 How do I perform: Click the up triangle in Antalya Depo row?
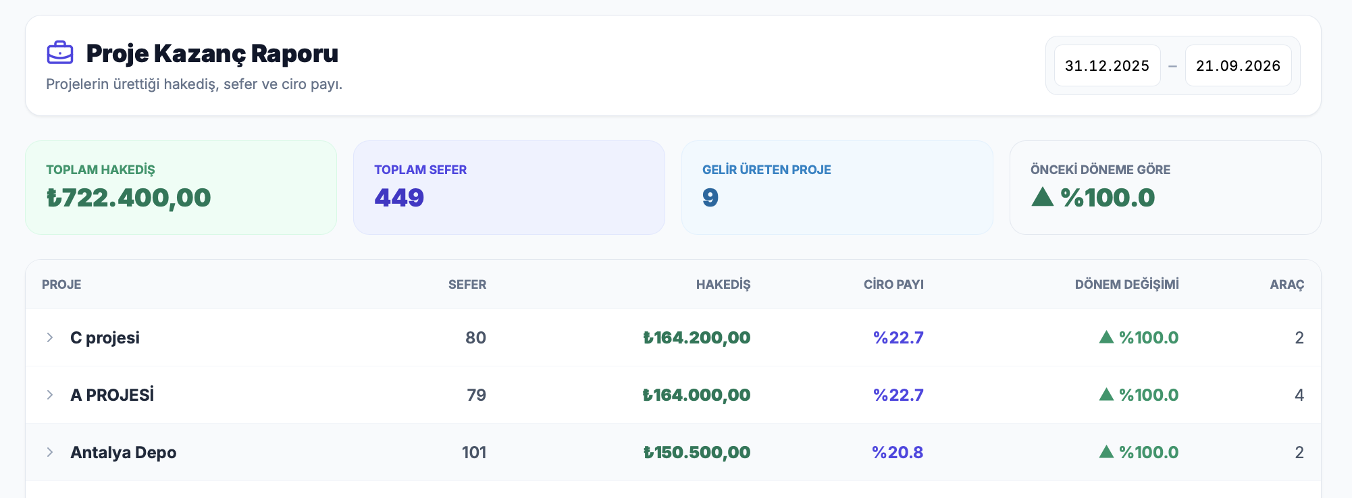tap(1106, 451)
